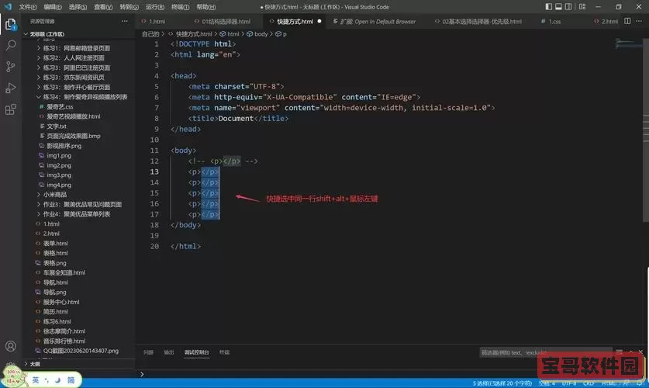
Task: Open 页面完成效果图.bmp file
Action: [73, 136]
